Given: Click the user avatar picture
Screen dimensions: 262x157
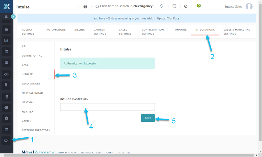Looking at the screenshot, I should click(x=249, y=6).
